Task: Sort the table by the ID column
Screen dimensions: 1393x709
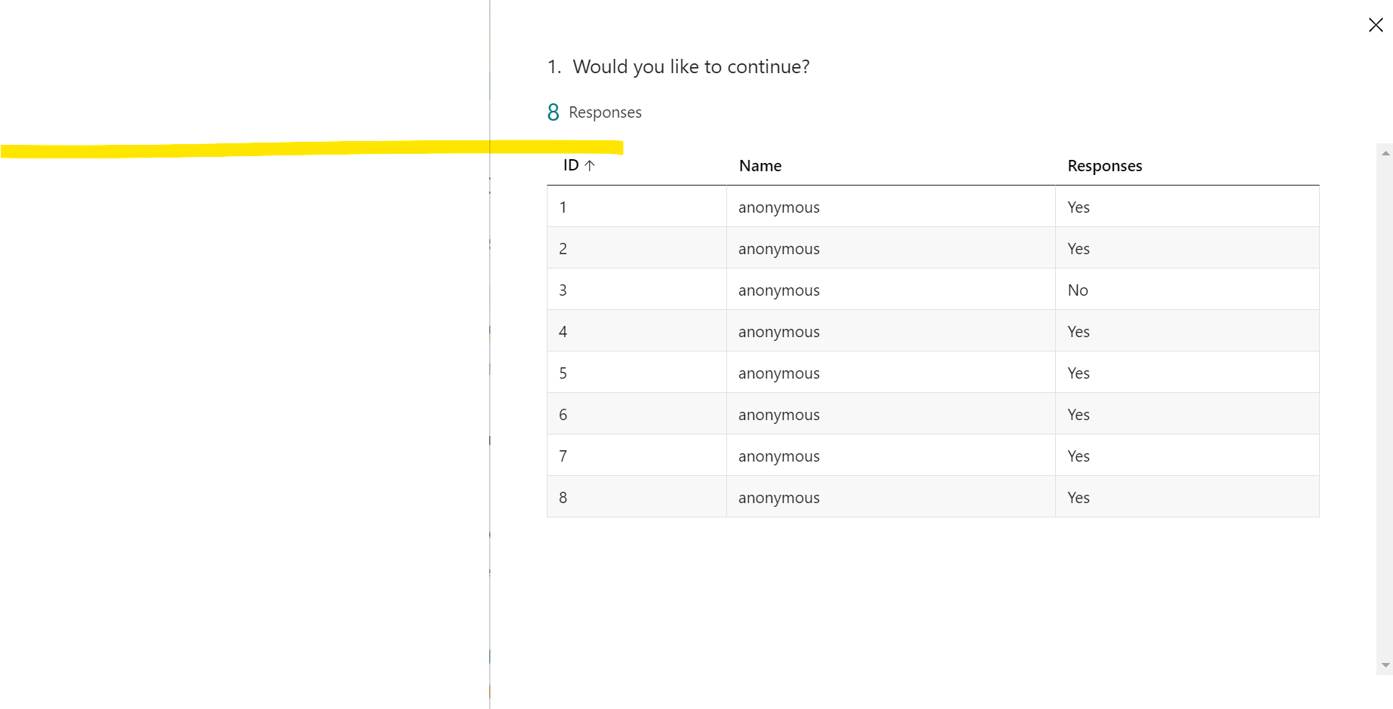Action: (570, 165)
